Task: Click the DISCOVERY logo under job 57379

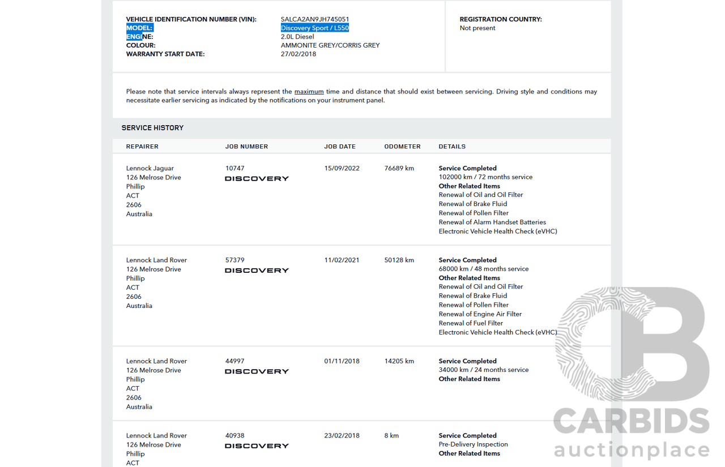Action: click(257, 271)
